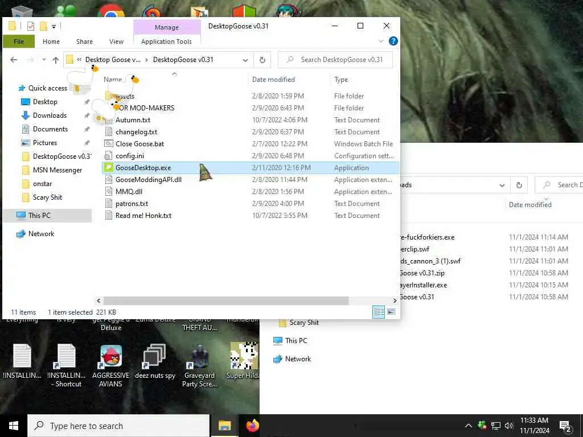Viewport: 583px width, 437px height.
Task: Click Desktop Goose v... breadcrumb segment
Action: pos(113,59)
